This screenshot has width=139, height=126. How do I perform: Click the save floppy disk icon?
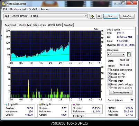point(99,16)
